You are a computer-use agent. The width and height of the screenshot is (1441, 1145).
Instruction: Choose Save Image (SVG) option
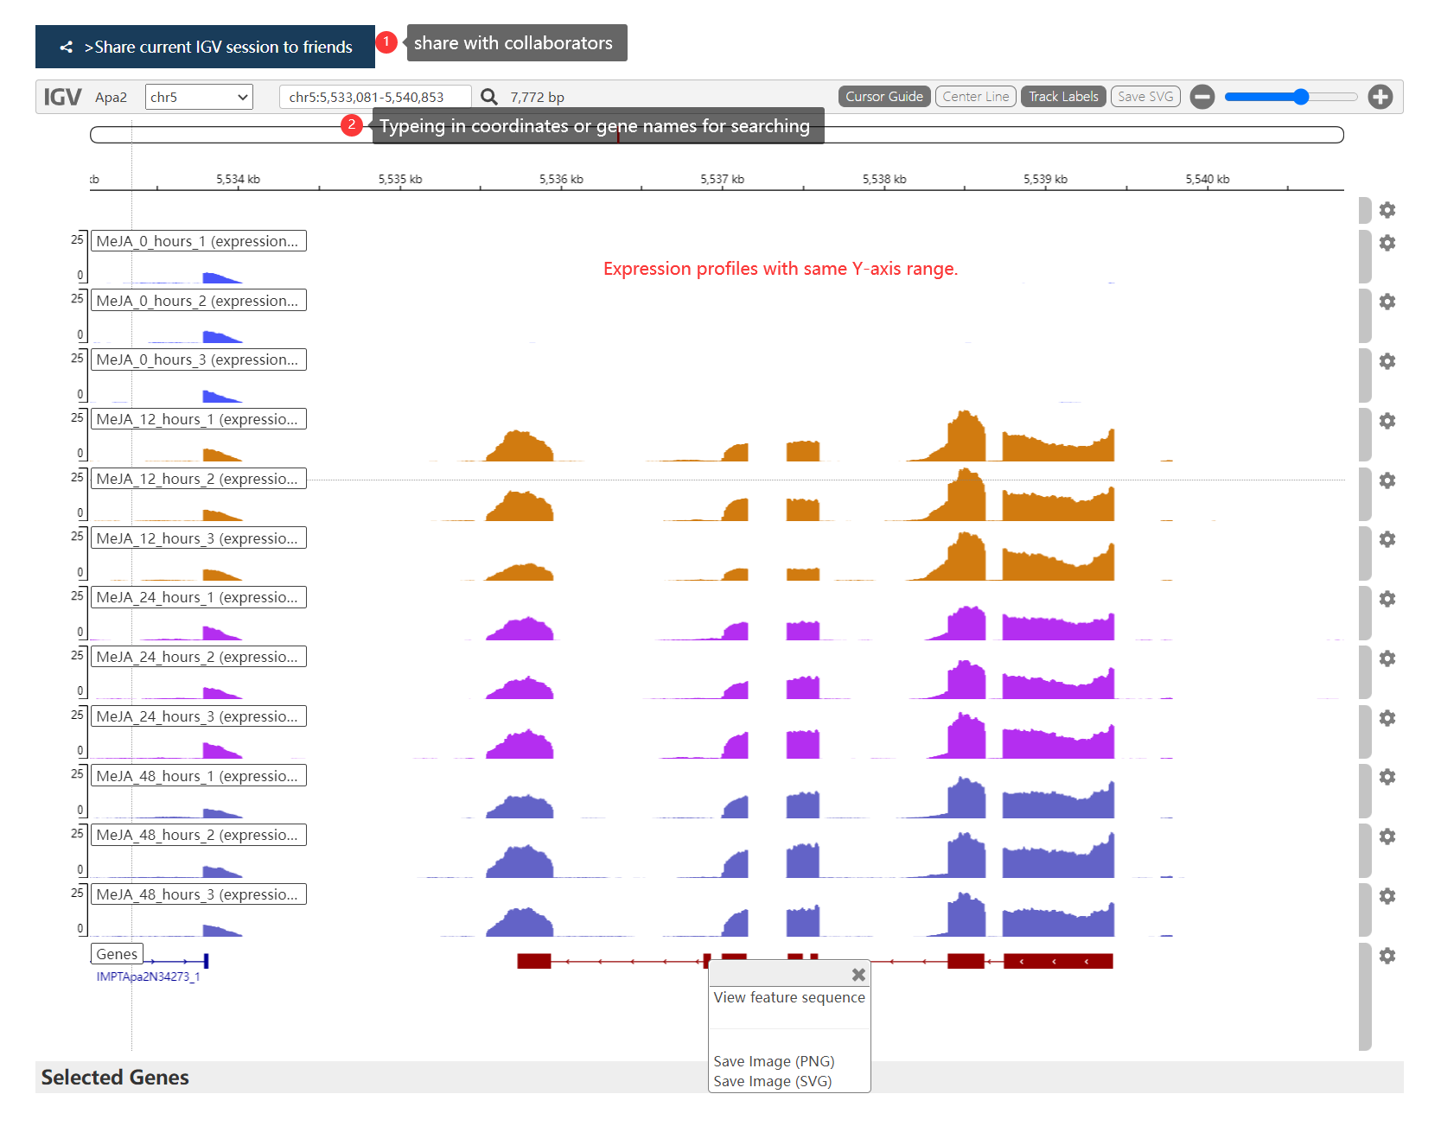click(x=773, y=1081)
